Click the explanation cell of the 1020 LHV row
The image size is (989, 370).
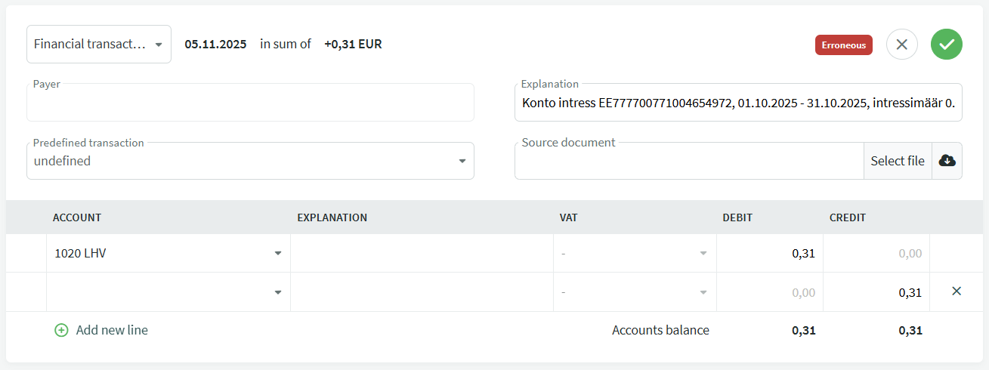[421, 254]
